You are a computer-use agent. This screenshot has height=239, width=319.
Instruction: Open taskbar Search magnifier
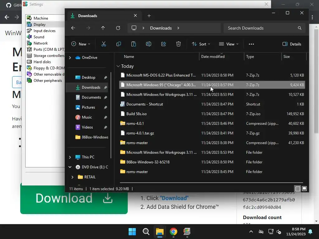pos(146,232)
